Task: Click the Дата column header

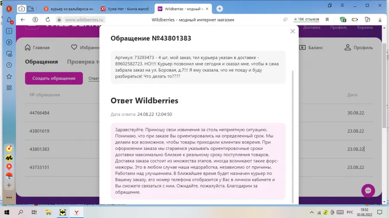Action: 352,95
